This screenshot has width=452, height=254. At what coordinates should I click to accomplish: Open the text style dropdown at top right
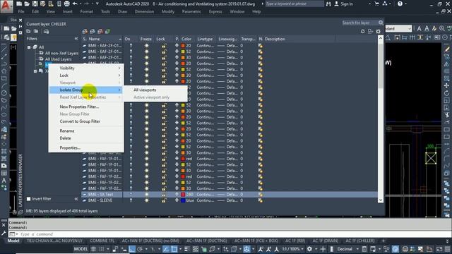(x=410, y=28)
